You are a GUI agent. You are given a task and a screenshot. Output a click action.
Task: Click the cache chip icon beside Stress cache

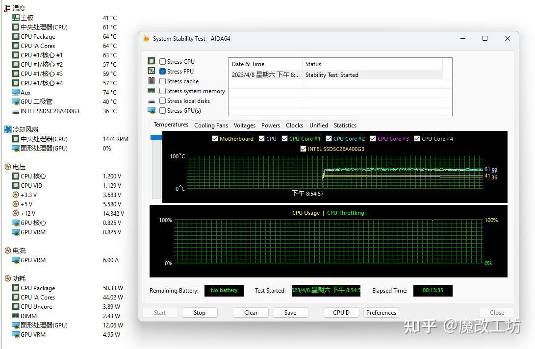pyautogui.click(x=152, y=81)
